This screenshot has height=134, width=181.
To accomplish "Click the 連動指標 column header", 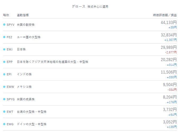I will click(23, 15).
